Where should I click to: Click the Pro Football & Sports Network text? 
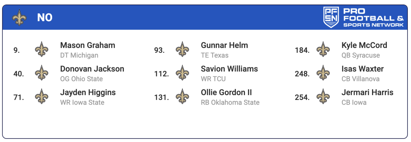373,18
